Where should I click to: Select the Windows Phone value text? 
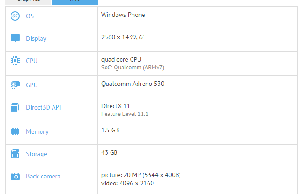click(123, 15)
